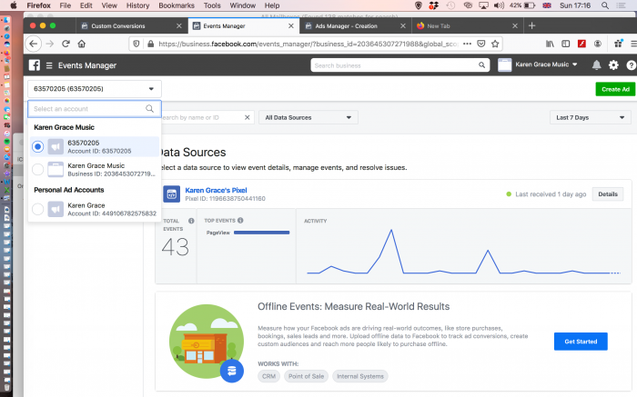637x397 pixels.
Task: Click the Internal Systems tag
Action: 360,376
